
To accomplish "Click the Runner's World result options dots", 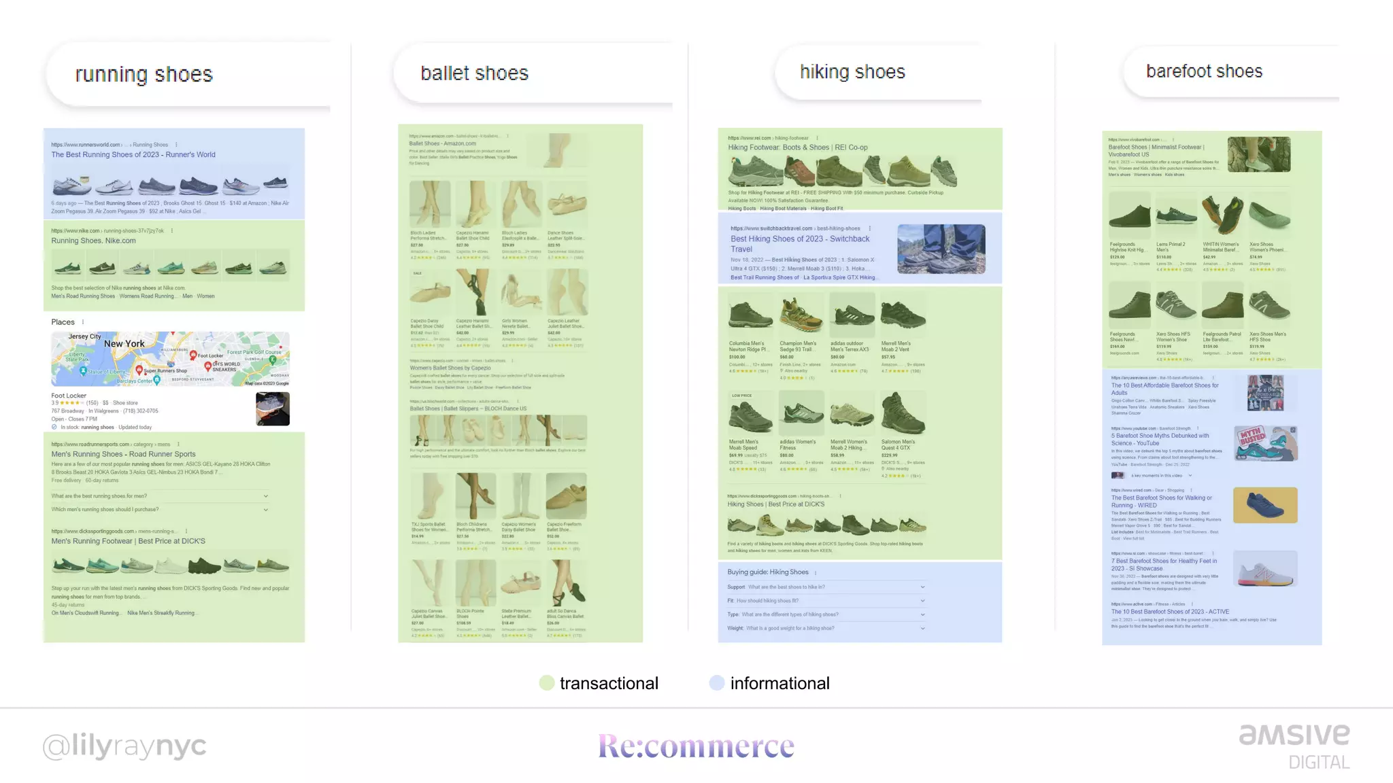I will coord(176,145).
